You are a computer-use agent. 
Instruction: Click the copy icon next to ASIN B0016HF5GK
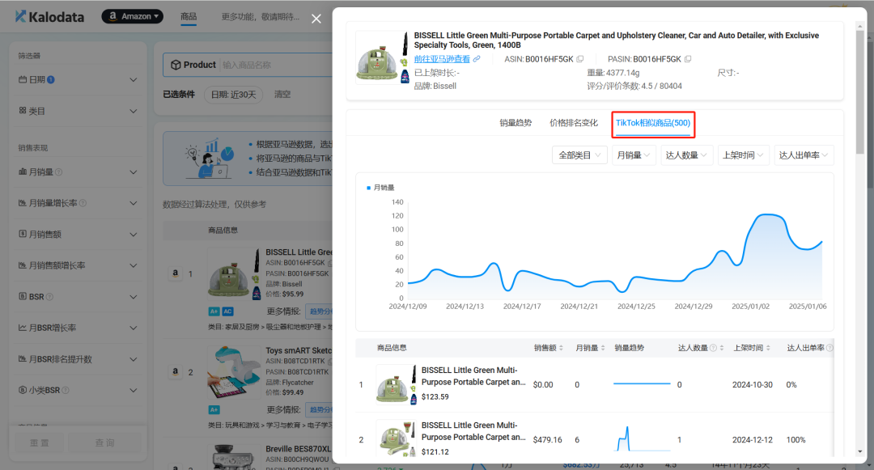click(579, 59)
